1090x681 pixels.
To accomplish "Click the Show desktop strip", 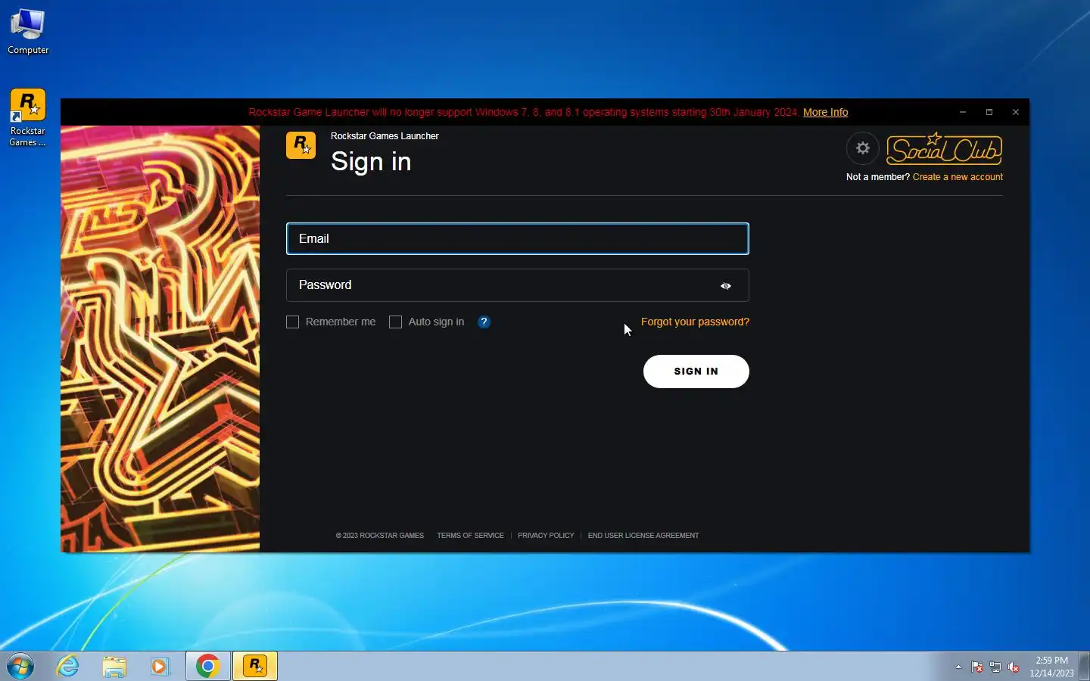I will coord(1084,666).
